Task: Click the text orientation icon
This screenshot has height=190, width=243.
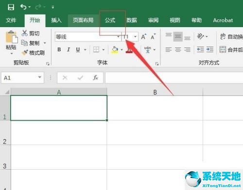Action: click(201, 36)
